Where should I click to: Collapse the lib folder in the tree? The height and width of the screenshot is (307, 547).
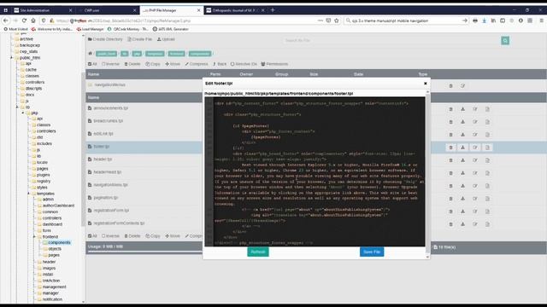[x=17, y=107]
